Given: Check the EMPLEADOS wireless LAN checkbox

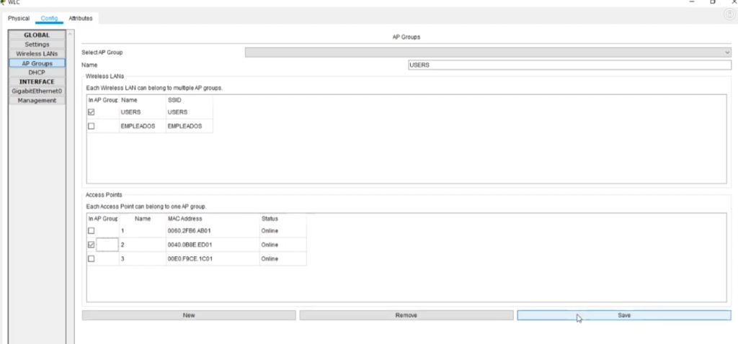Looking at the screenshot, I should 92,127.
